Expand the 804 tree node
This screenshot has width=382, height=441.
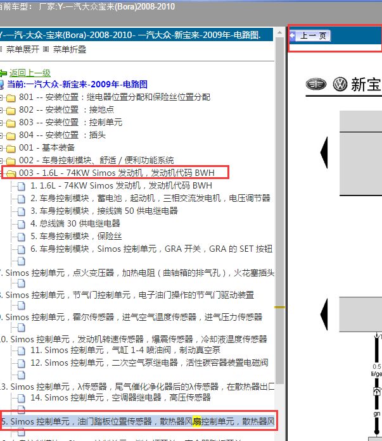coord(1,136)
